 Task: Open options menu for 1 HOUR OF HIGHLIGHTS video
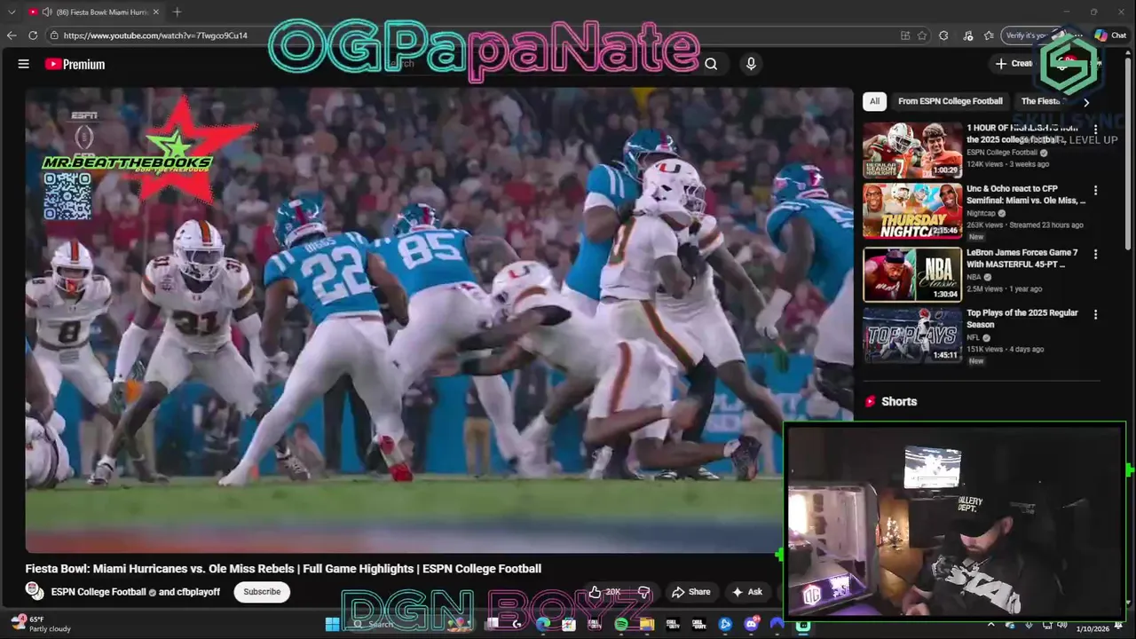tap(1095, 130)
